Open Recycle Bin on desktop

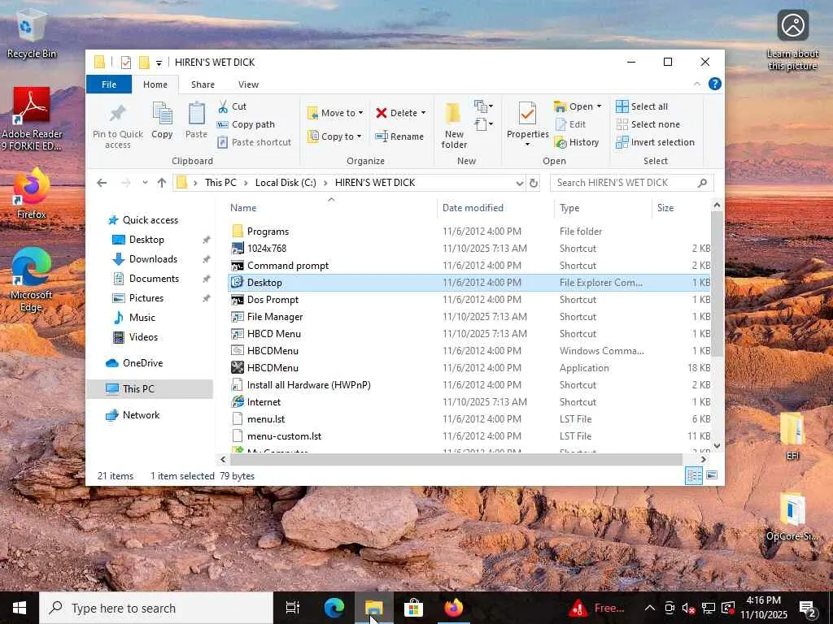32,35
